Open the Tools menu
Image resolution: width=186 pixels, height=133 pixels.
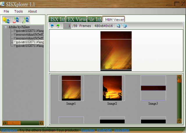tap(19, 11)
